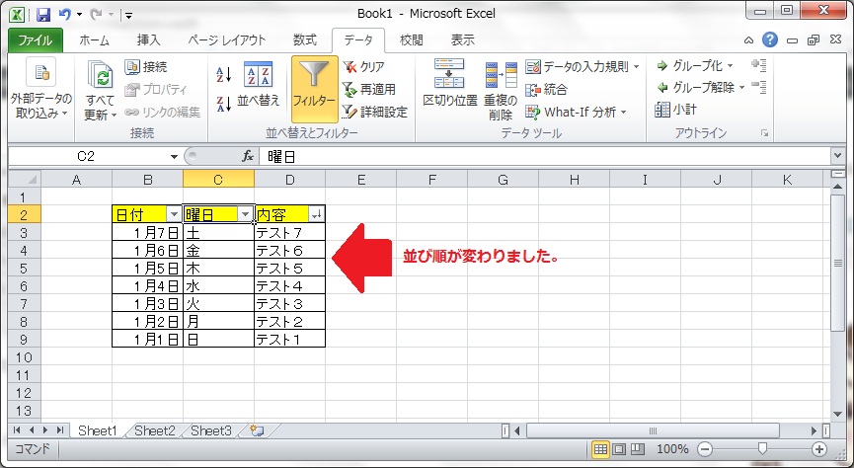Switch to the 表示 tab
This screenshot has height=468, width=854.
coord(462,40)
